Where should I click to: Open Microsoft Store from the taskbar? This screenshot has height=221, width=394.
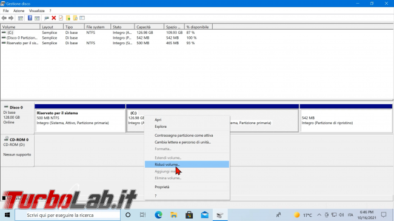(x=189, y=215)
